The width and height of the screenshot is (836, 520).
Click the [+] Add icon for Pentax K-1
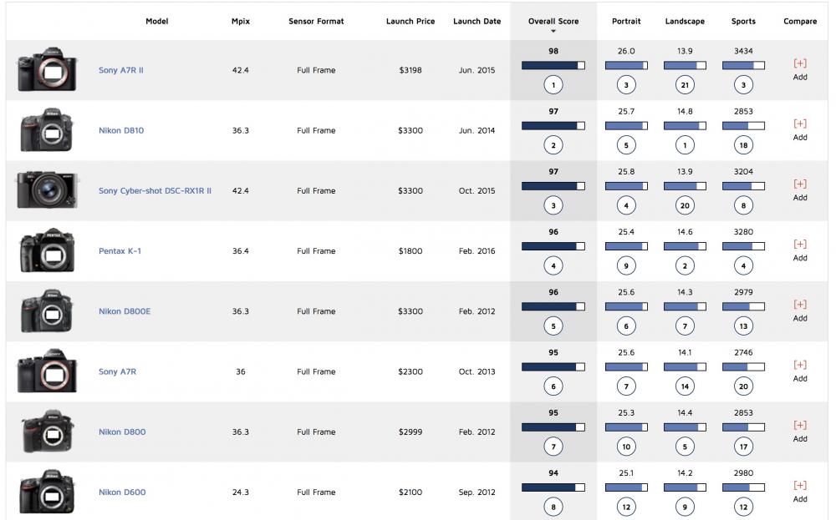(799, 244)
